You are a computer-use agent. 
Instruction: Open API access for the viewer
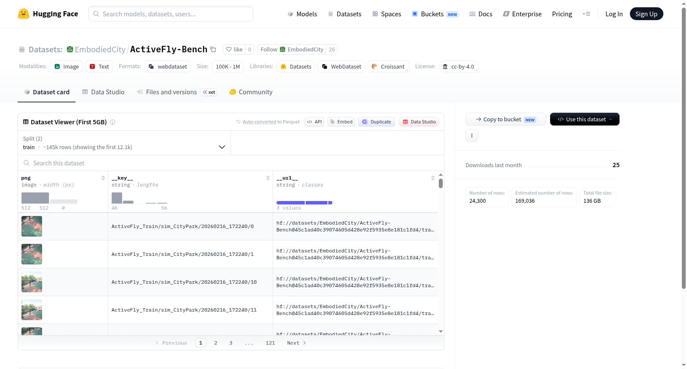click(314, 122)
